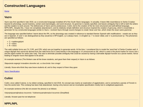Select the Vazro section heading

pyautogui.click(x=8, y=17)
